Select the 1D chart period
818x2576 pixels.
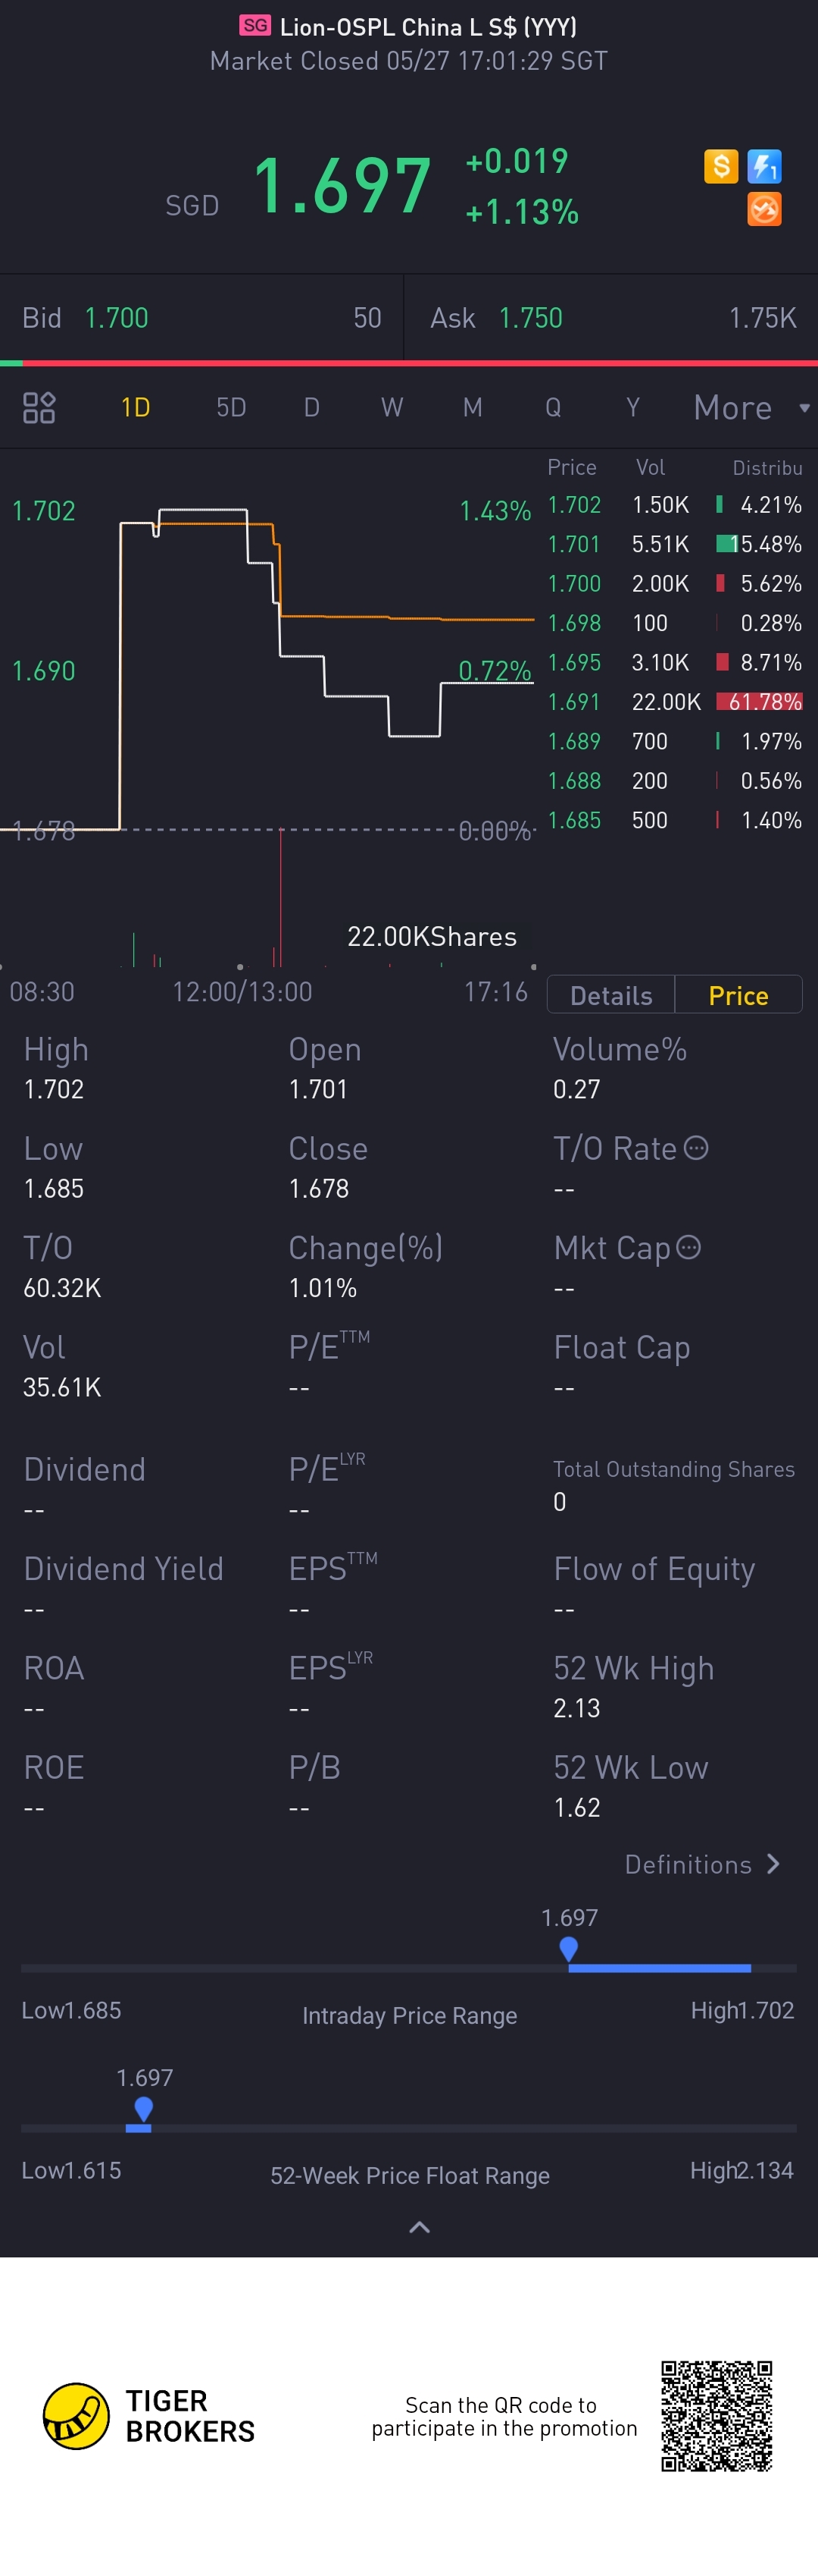[x=135, y=407]
